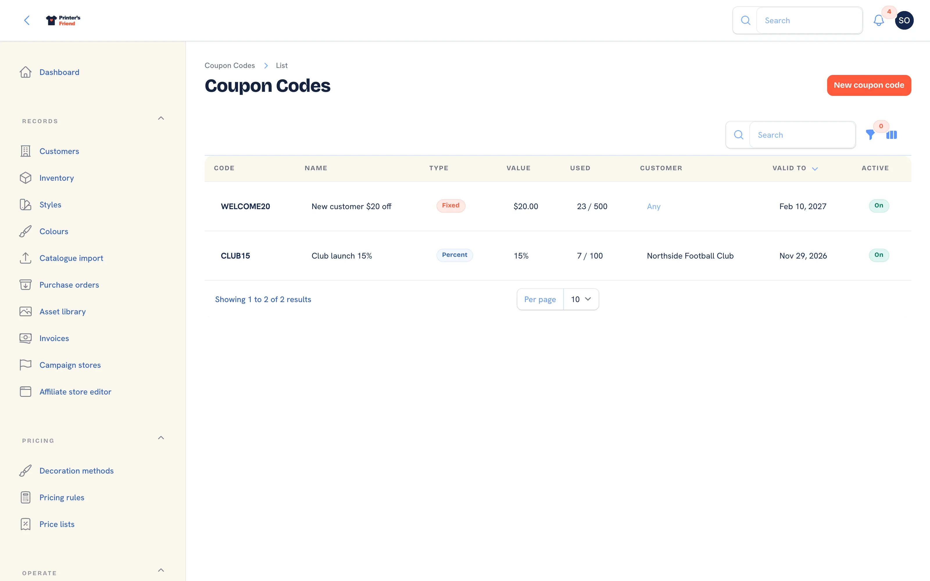Open Price lists in the sidebar

(57, 524)
